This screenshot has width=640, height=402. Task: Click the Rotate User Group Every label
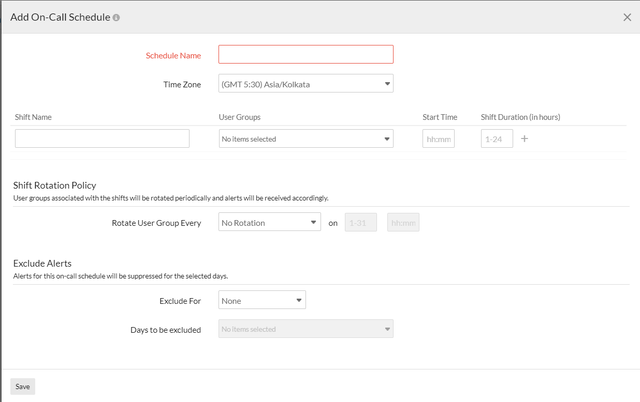(156, 223)
